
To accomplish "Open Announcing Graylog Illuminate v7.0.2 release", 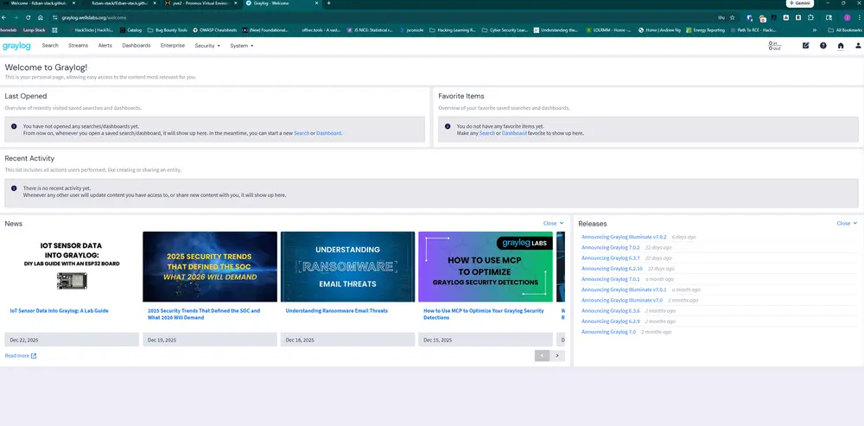I will (624, 237).
